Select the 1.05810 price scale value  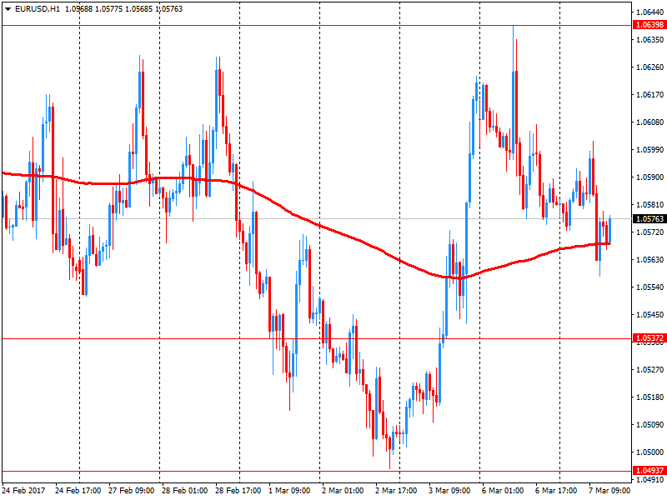click(x=649, y=204)
